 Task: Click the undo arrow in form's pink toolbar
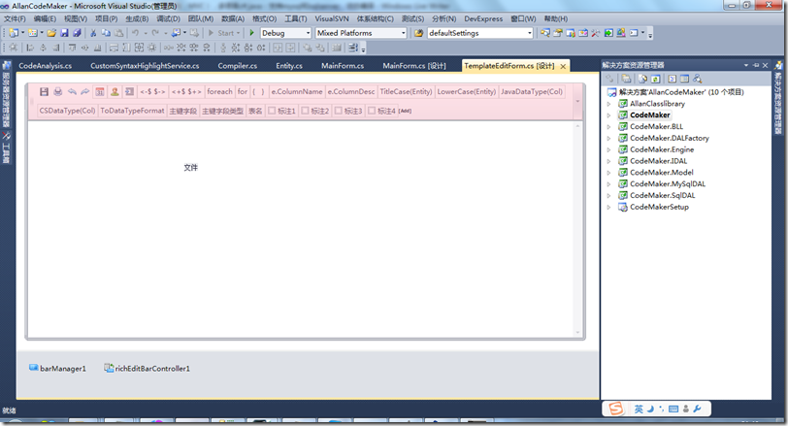72,91
